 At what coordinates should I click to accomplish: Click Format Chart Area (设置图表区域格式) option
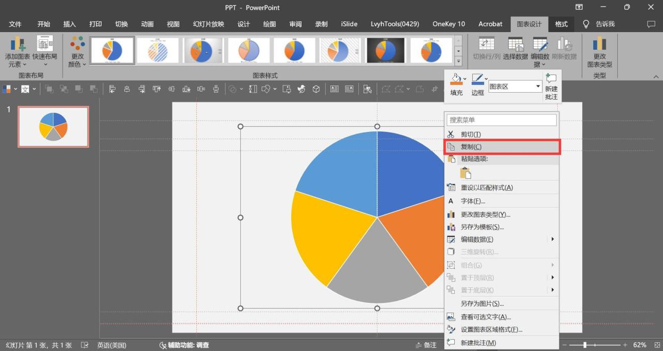[x=491, y=330]
